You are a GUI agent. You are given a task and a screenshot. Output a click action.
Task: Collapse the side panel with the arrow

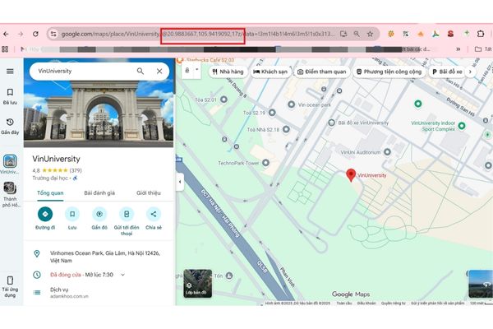pyautogui.click(x=180, y=182)
